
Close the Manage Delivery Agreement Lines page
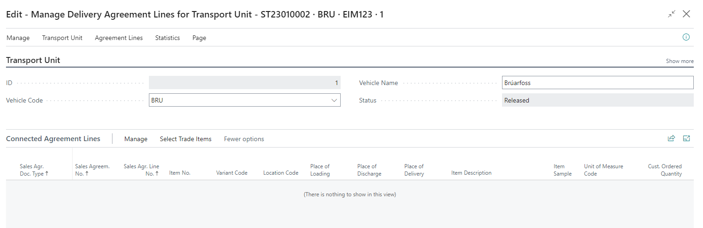686,14
